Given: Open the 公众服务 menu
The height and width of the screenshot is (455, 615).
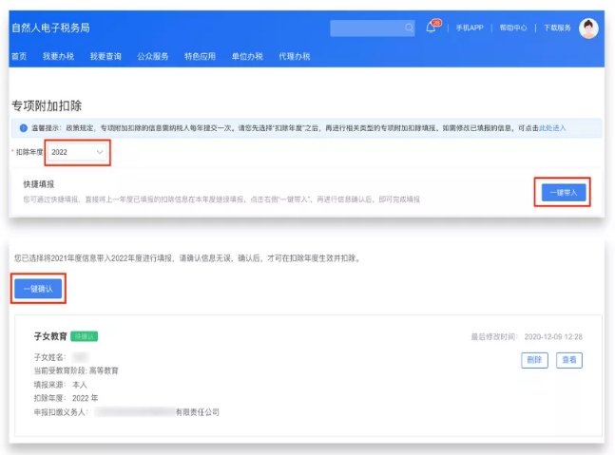Looking at the screenshot, I should (153, 56).
